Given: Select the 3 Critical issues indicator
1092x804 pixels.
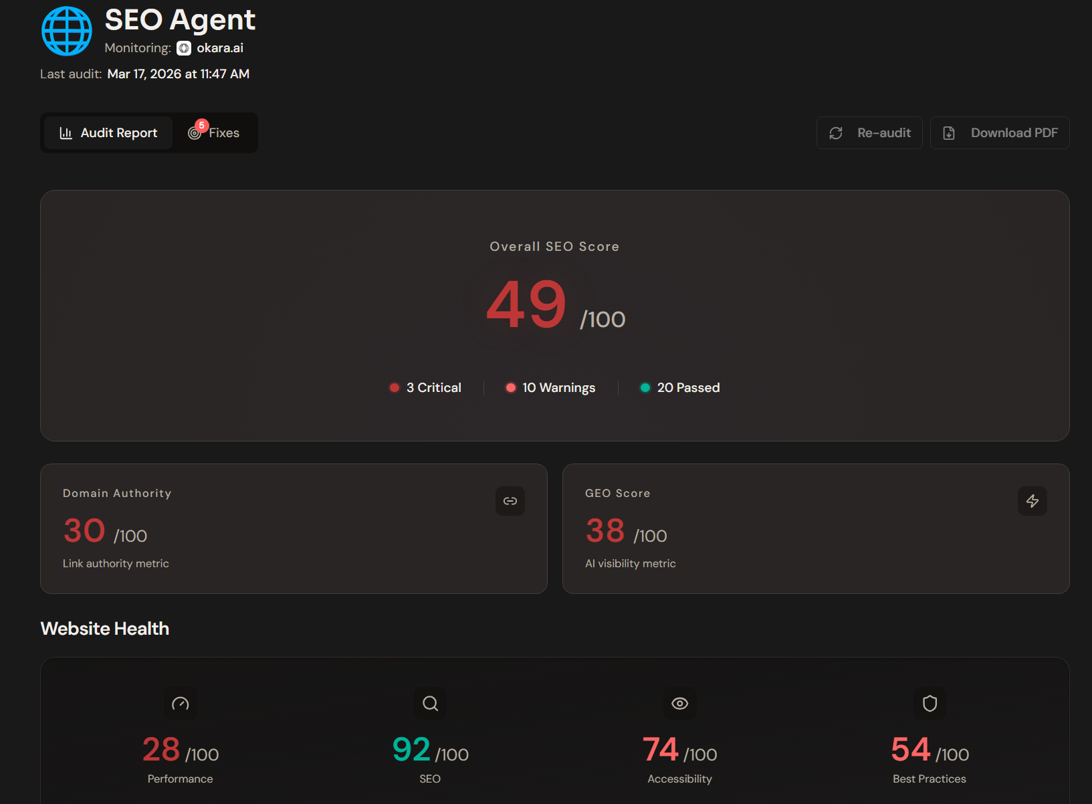Looking at the screenshot, I should 426,388.
